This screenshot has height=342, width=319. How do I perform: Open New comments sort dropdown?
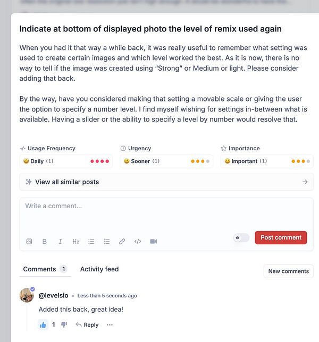(x=289, y=271)
